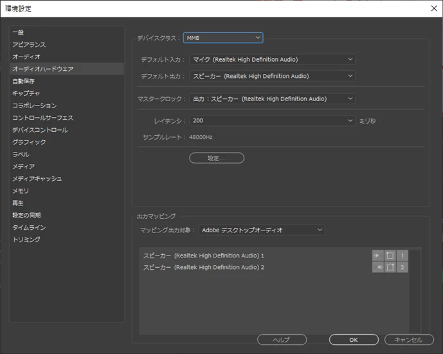Open the 自動保存 preferences

pyautogui.click(x=67, y=81)
